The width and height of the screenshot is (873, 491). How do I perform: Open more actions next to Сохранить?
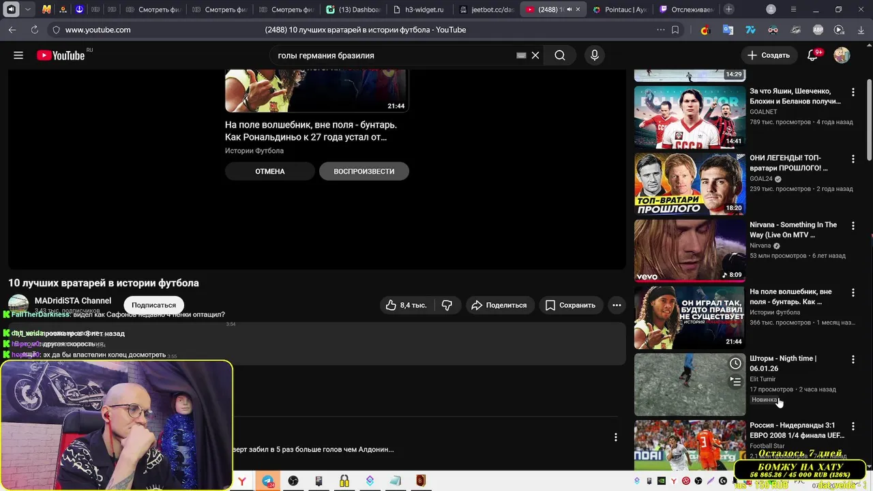(617, 305)
